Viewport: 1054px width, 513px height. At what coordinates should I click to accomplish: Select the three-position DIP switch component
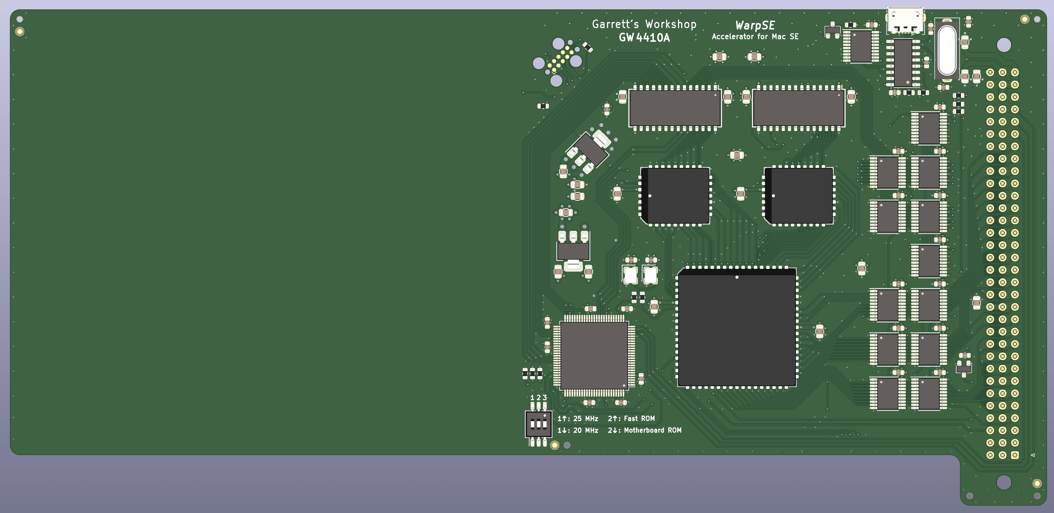539,424
